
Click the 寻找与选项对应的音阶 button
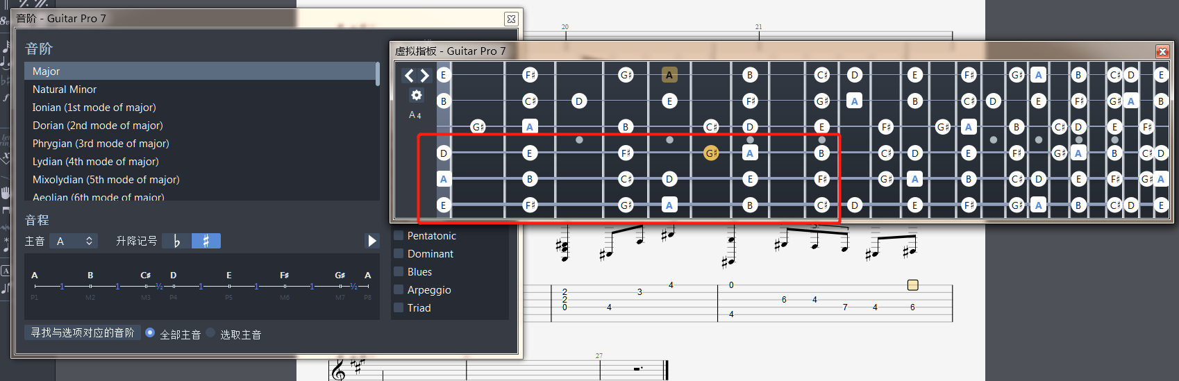tap(83, 333)
